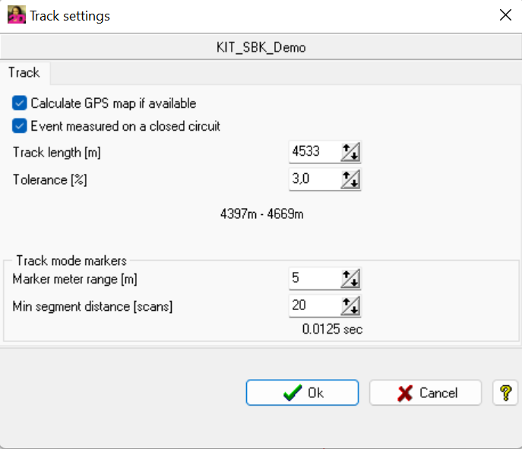This screenshot has height=449, width=522.
Task: Close the Track settings dialog window
Action: tap(503, 15)
